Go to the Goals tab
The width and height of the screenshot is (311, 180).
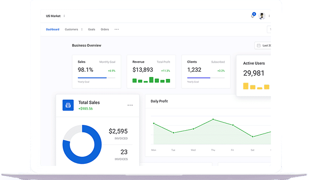(91, 30)
